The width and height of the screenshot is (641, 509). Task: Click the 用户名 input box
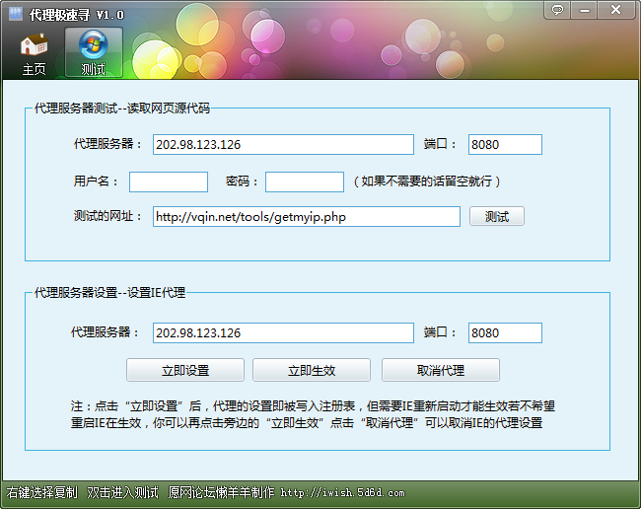[169, 182]
